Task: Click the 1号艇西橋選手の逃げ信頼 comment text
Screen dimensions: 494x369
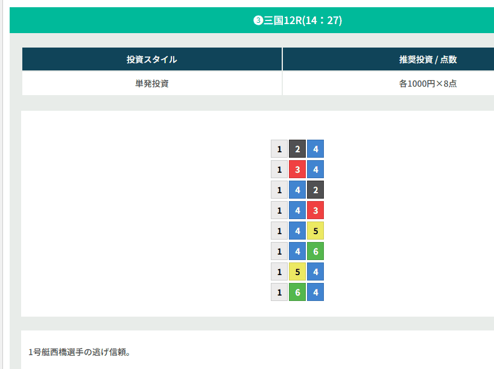Action: point(80,352)
